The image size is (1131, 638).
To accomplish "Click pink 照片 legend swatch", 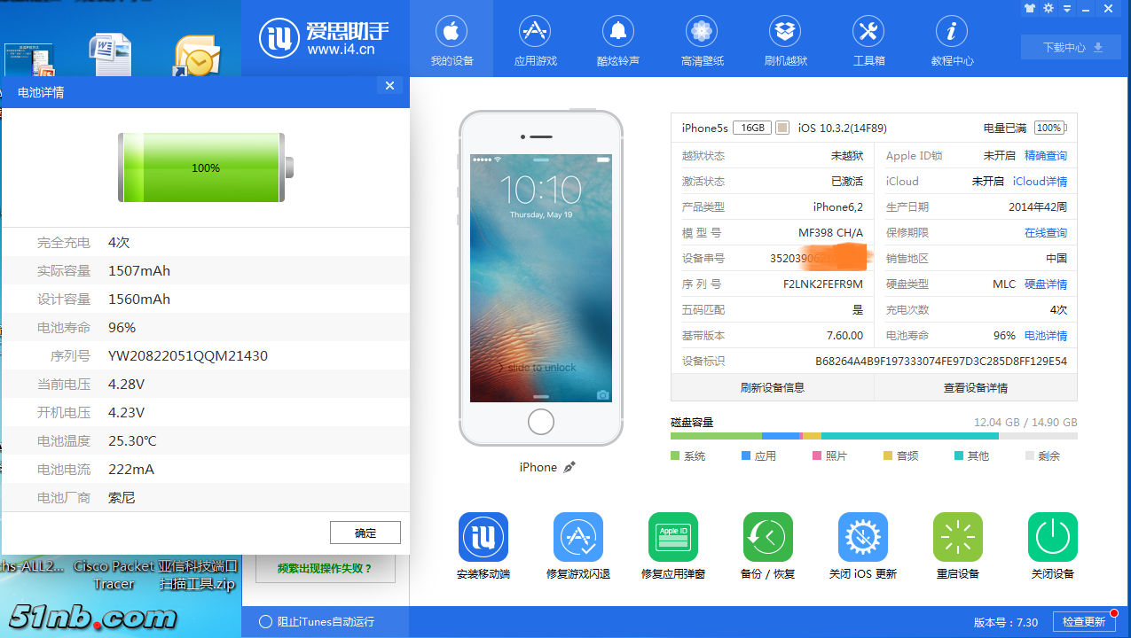I will (x=817, y=455).
